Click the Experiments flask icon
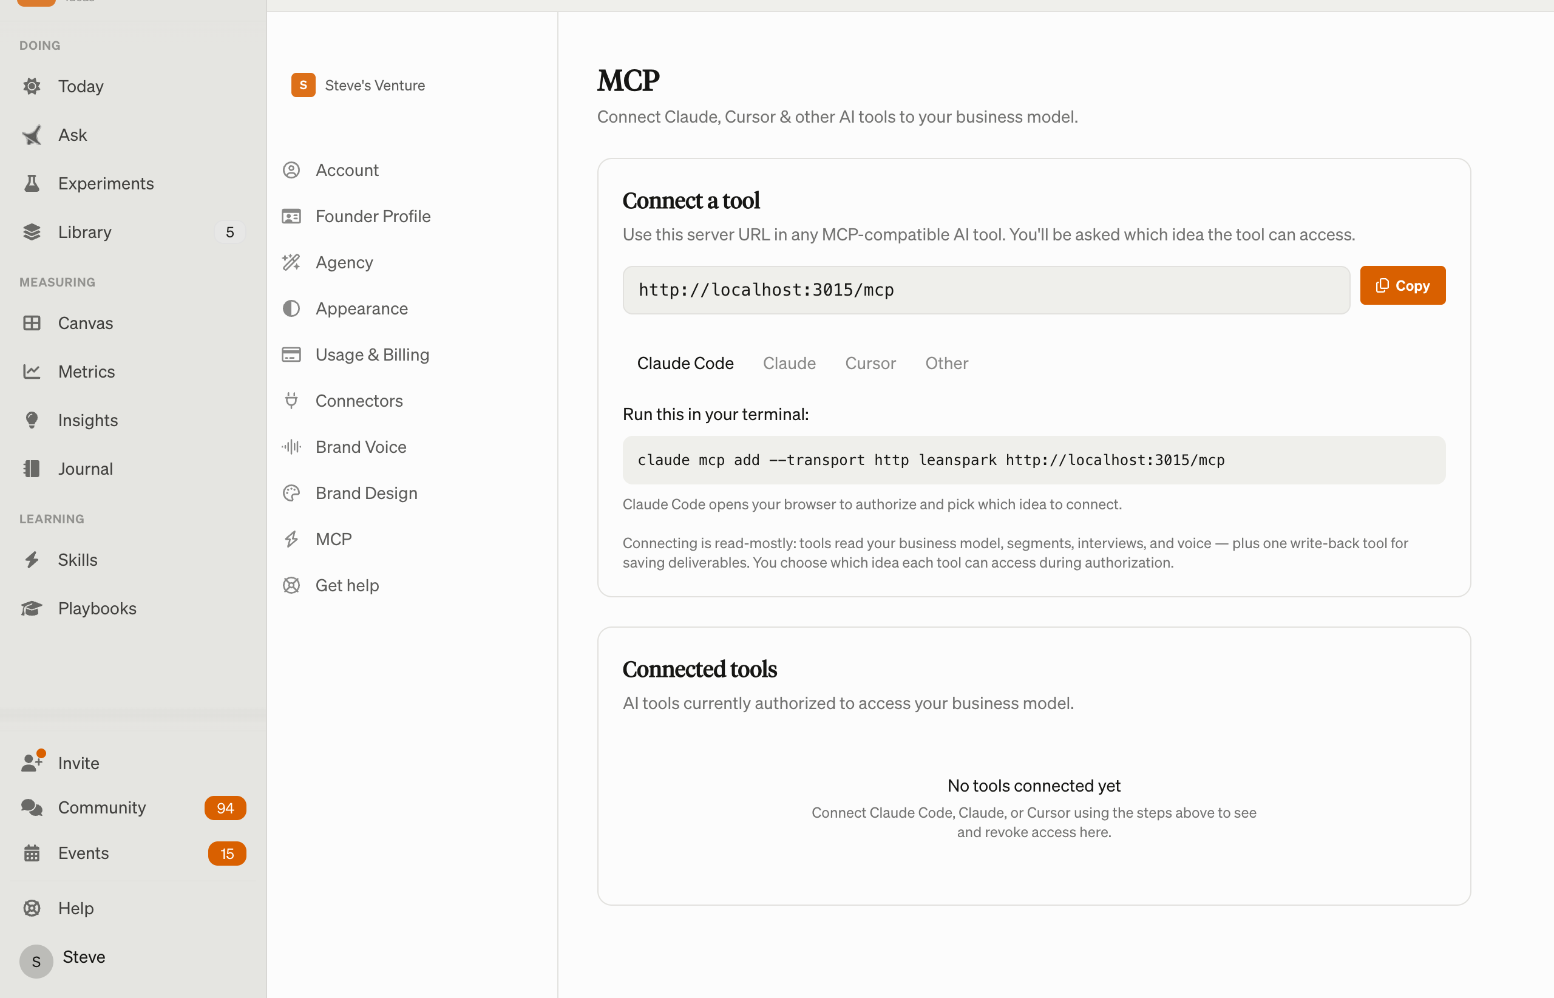The image size is (1554, 998). tap(32, 183)
